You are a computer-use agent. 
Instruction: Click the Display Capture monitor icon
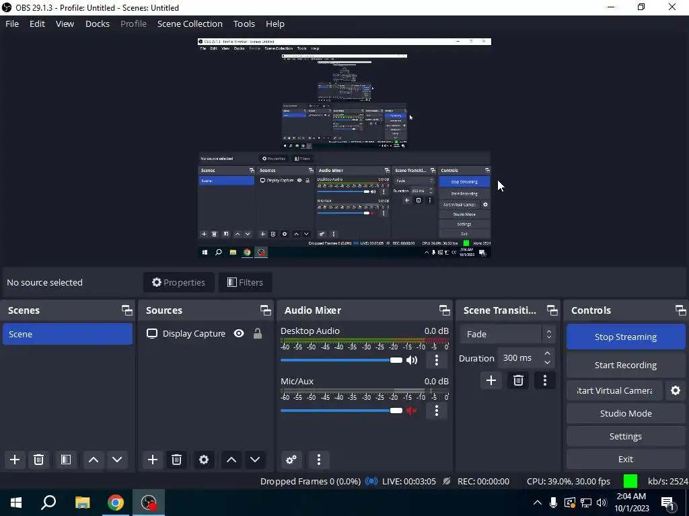152,334
